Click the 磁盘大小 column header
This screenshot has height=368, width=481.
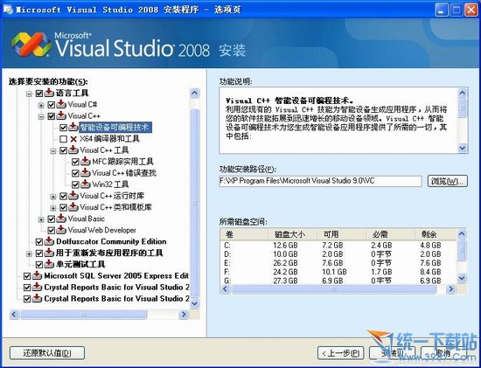[x=293, y=234]
